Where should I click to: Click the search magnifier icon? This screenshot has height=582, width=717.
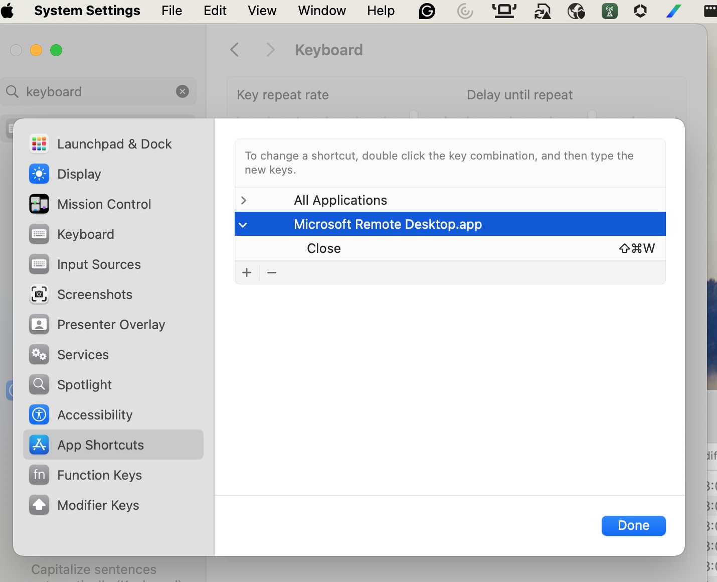(x=13, y=91)
